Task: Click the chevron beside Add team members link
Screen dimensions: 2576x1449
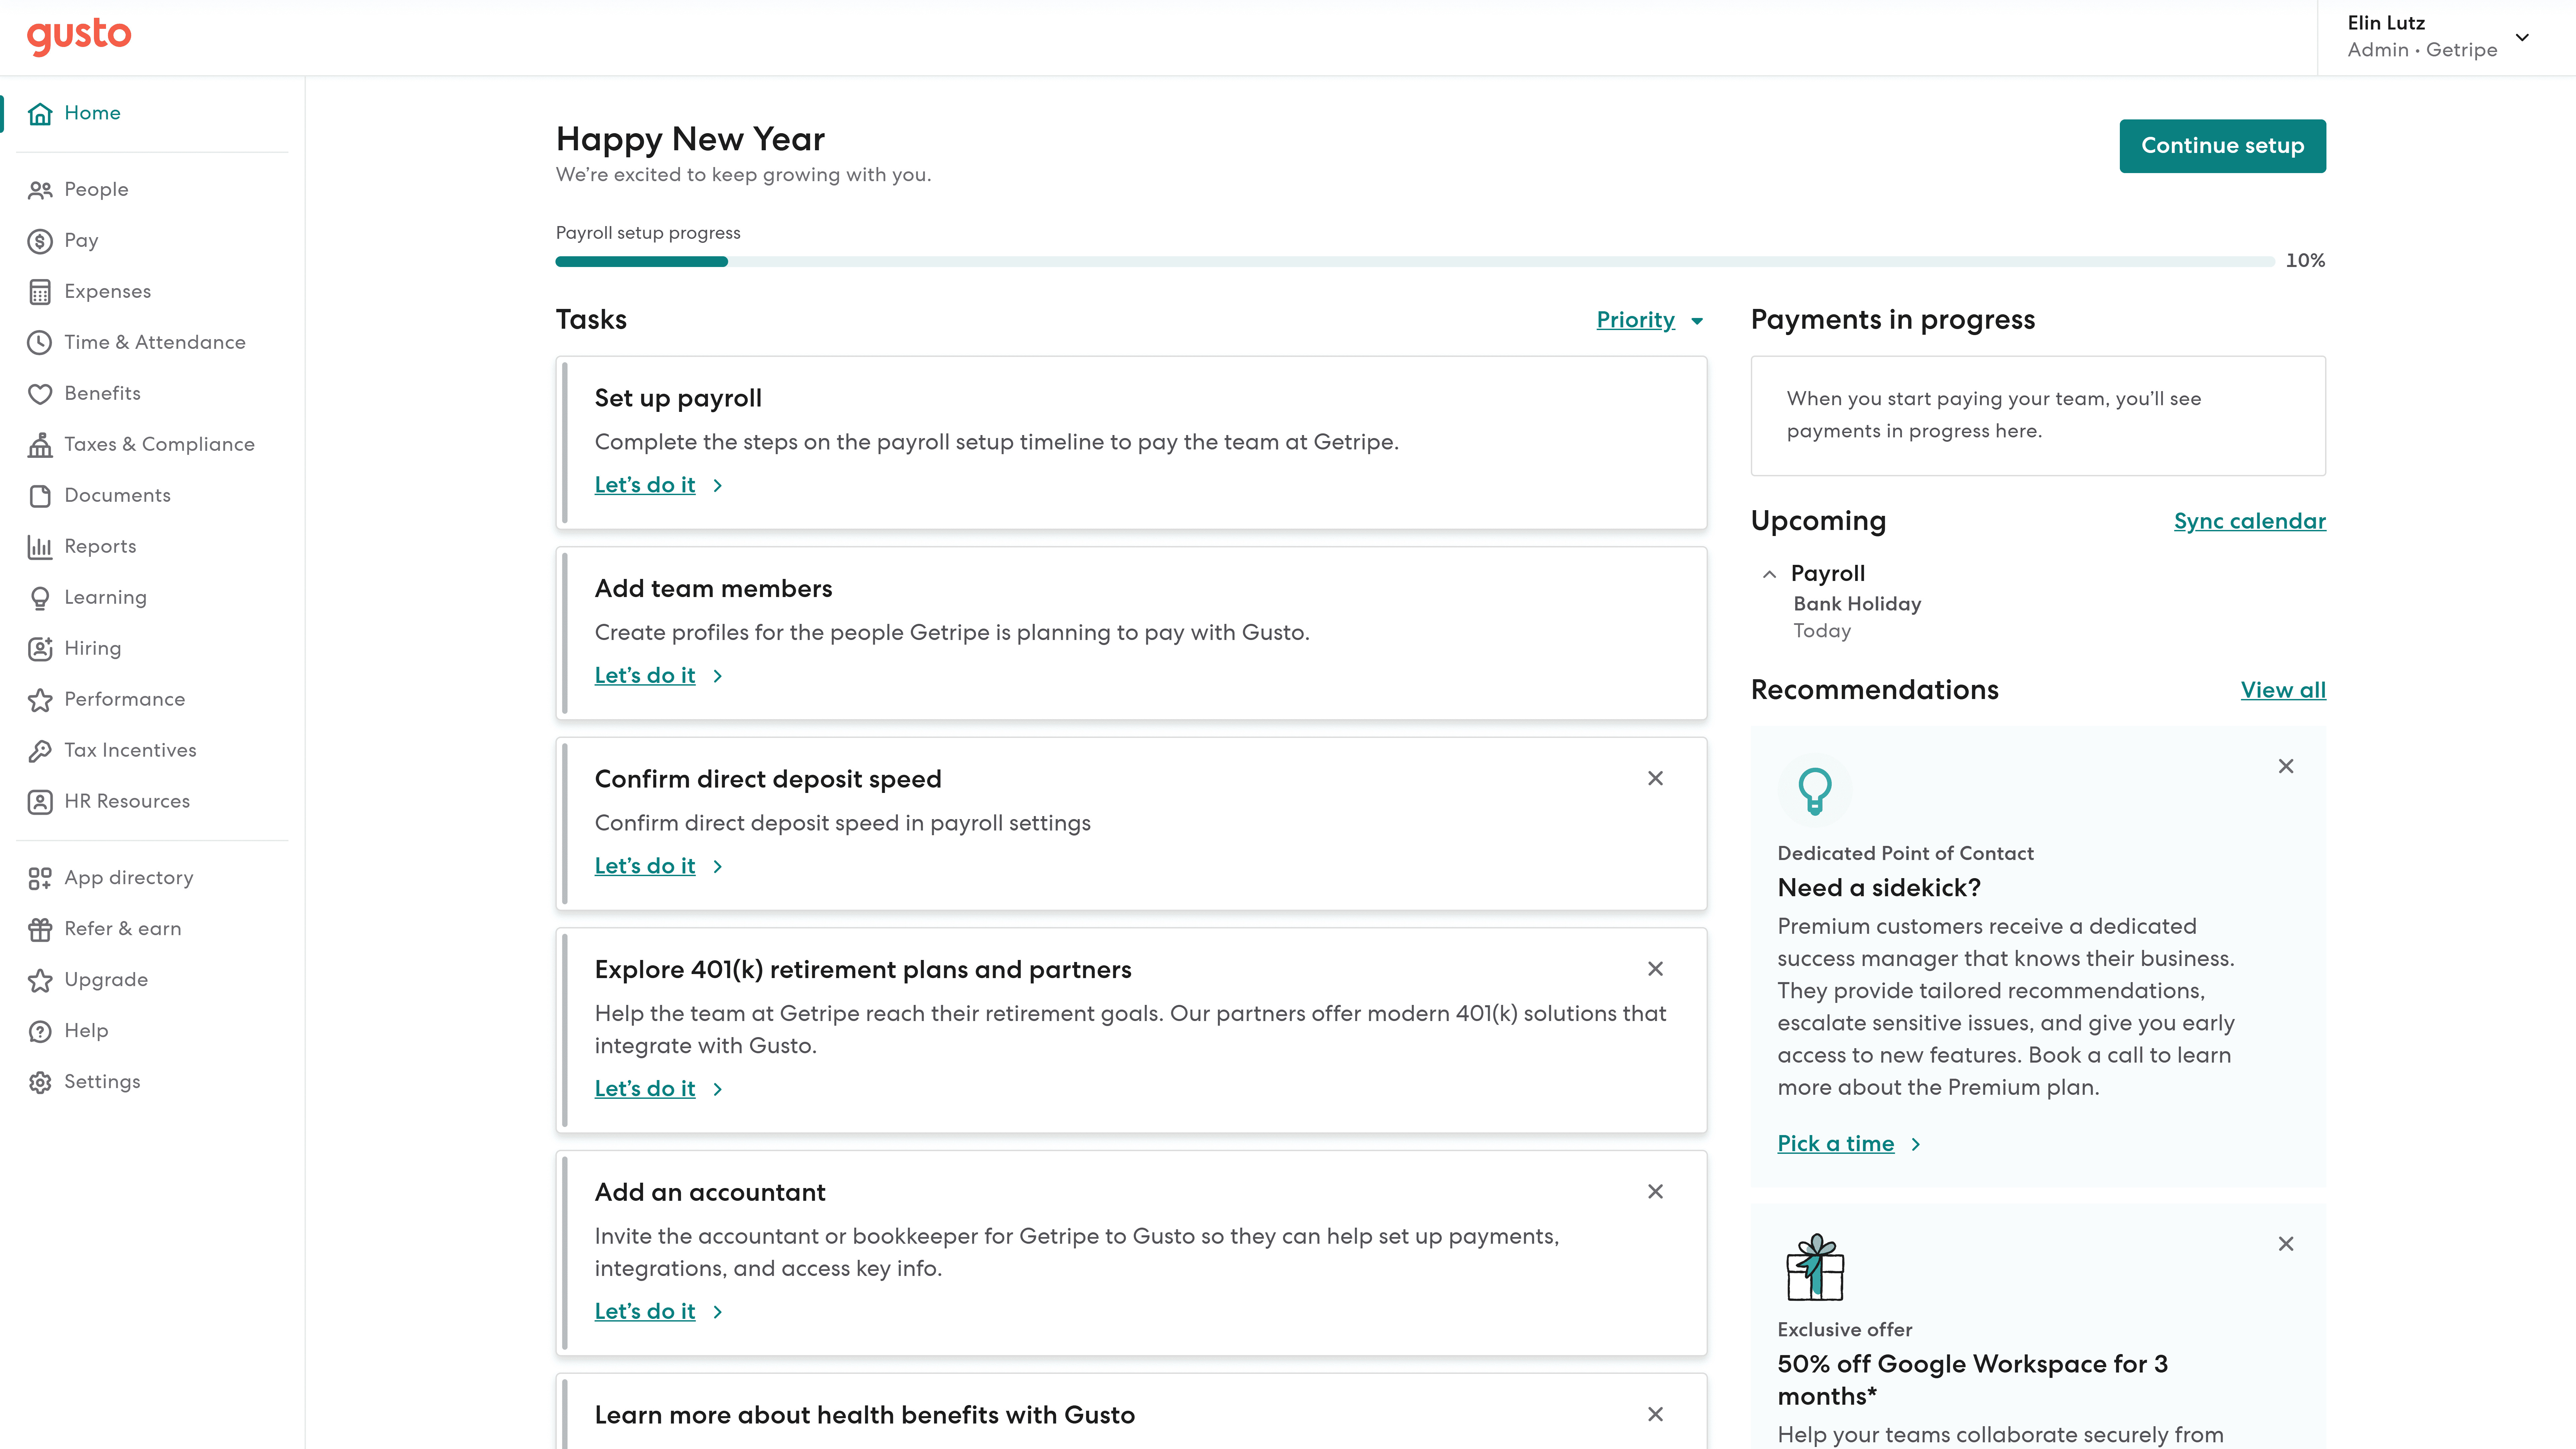Action: 717,677
